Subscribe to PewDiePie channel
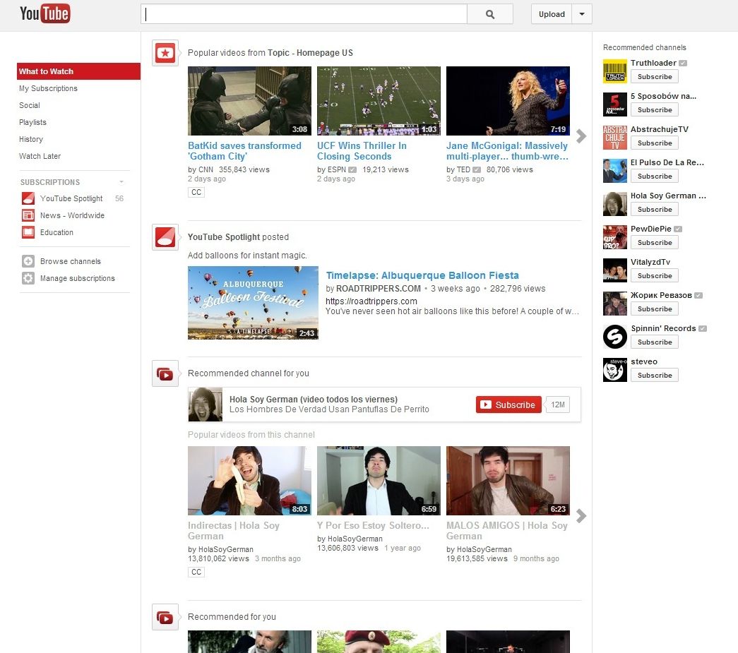The height and width of the screenshot is (653, 738). (x=654, y=242)
